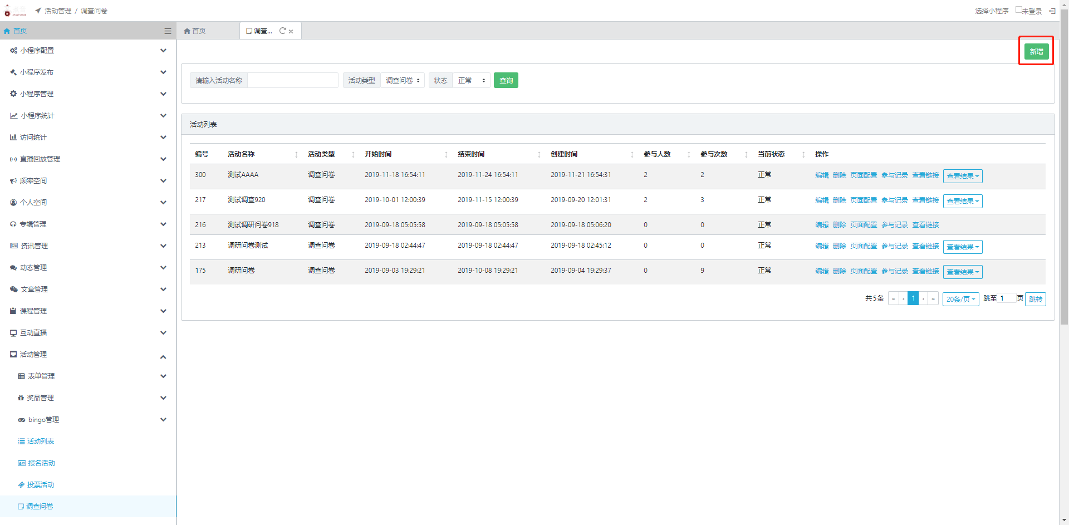
Task: Click the 课程管理 sidebar icon
Action: point(13,311)
